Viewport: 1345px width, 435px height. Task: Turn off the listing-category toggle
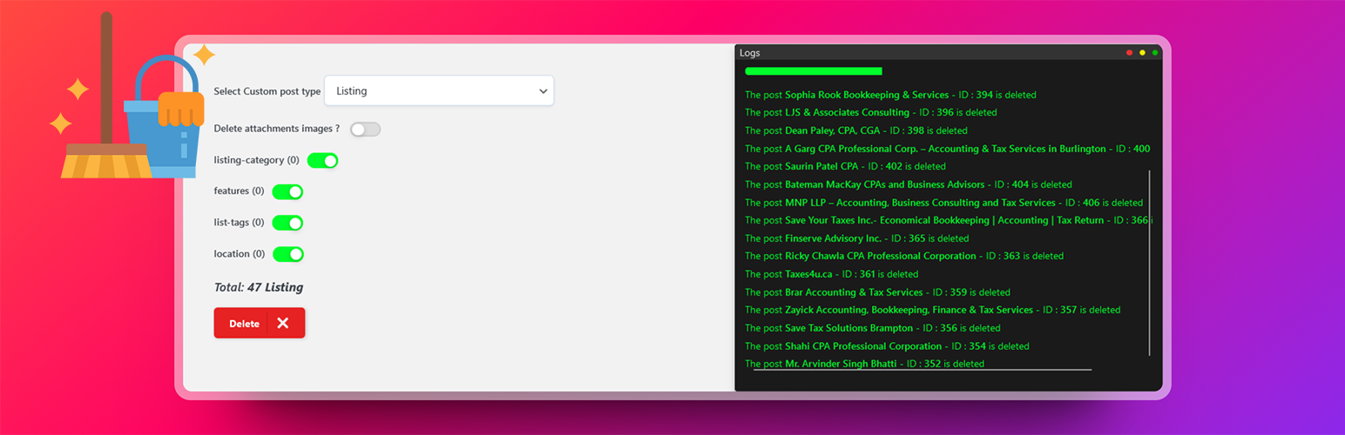[x=322, y=160]
